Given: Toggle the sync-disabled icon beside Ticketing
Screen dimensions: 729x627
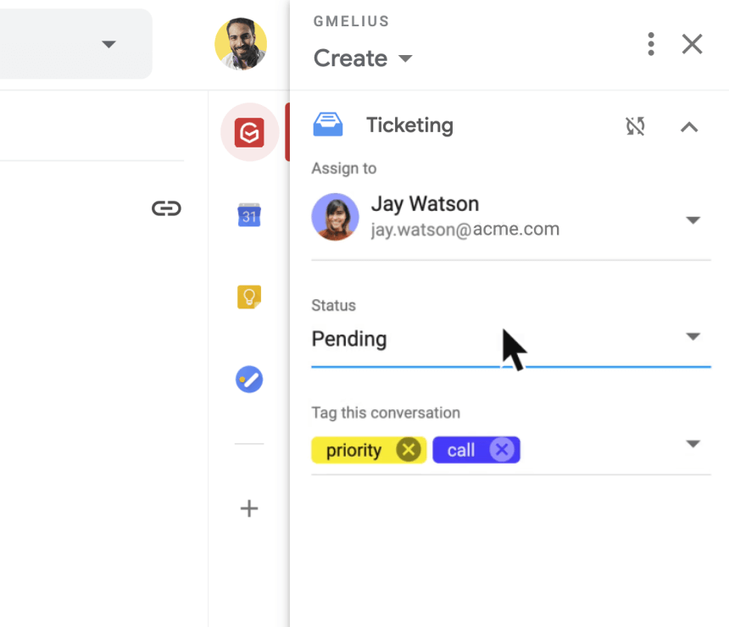Looking at the screenshot, I should (x=635, y=126).
